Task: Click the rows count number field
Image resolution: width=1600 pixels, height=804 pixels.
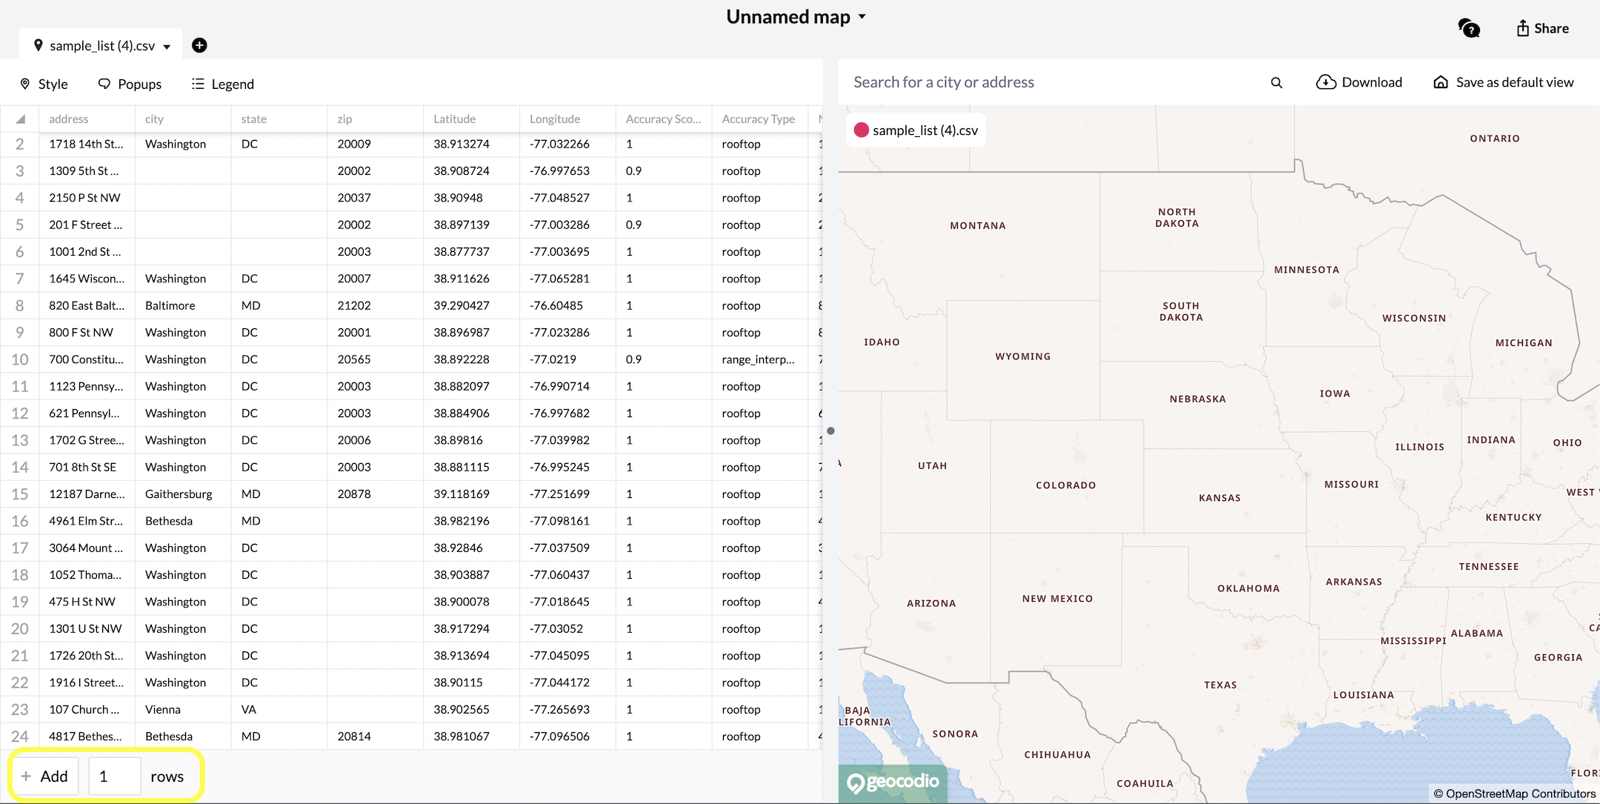Action: pos(114,776)
